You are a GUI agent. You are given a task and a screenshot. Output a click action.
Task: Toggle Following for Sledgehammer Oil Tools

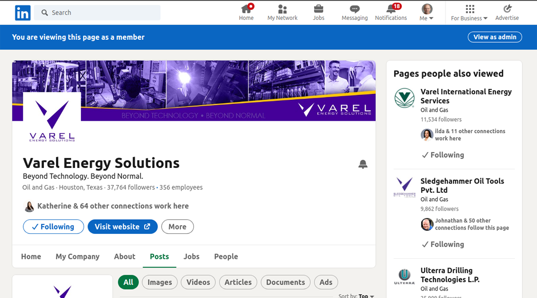tap(443, 244)
